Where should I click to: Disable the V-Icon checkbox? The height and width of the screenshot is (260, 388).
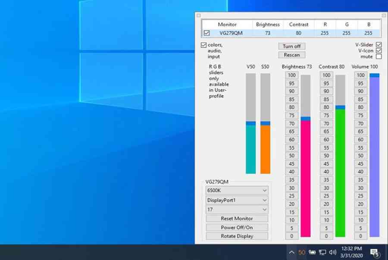379,51
